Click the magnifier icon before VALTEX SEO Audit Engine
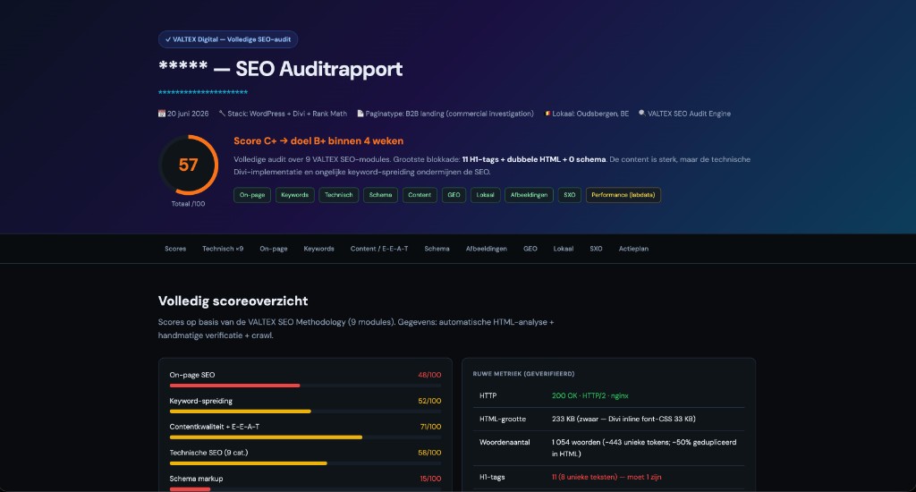The width and height of the screenshot is (916, 492). pyautogui.click(x=642, y=114)
